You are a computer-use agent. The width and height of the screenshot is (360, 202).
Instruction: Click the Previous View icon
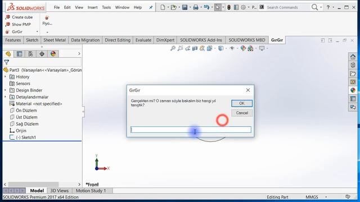pos(187,48)
